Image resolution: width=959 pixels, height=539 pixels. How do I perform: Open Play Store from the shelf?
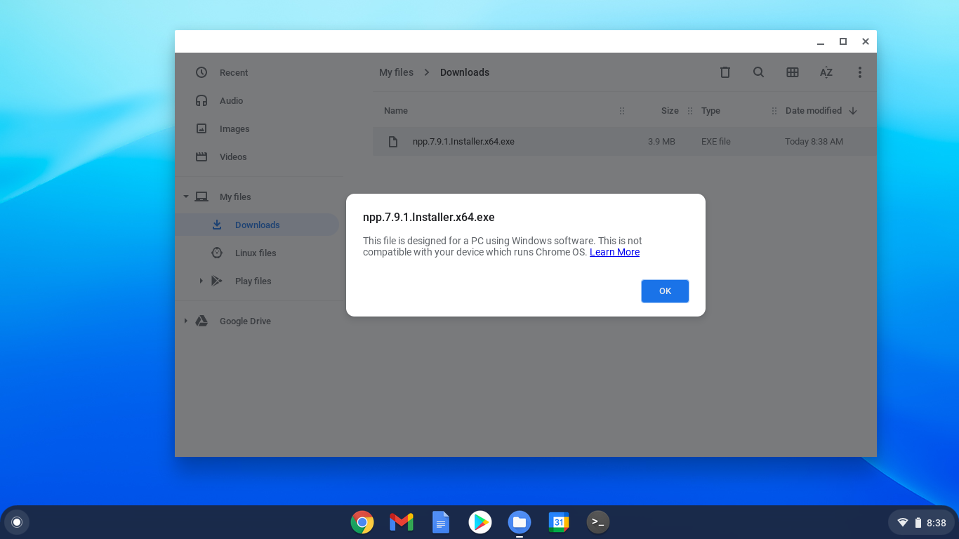[x=480, y=522]
